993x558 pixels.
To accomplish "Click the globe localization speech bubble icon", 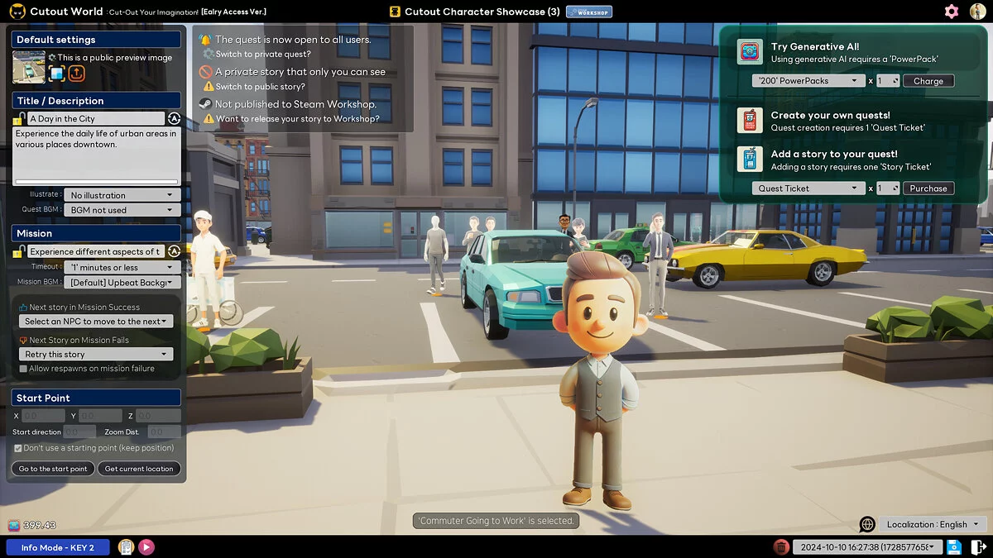I will coord(867,524).
